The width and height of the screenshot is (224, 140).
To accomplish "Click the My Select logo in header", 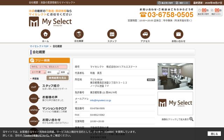I will coord(50,22).
